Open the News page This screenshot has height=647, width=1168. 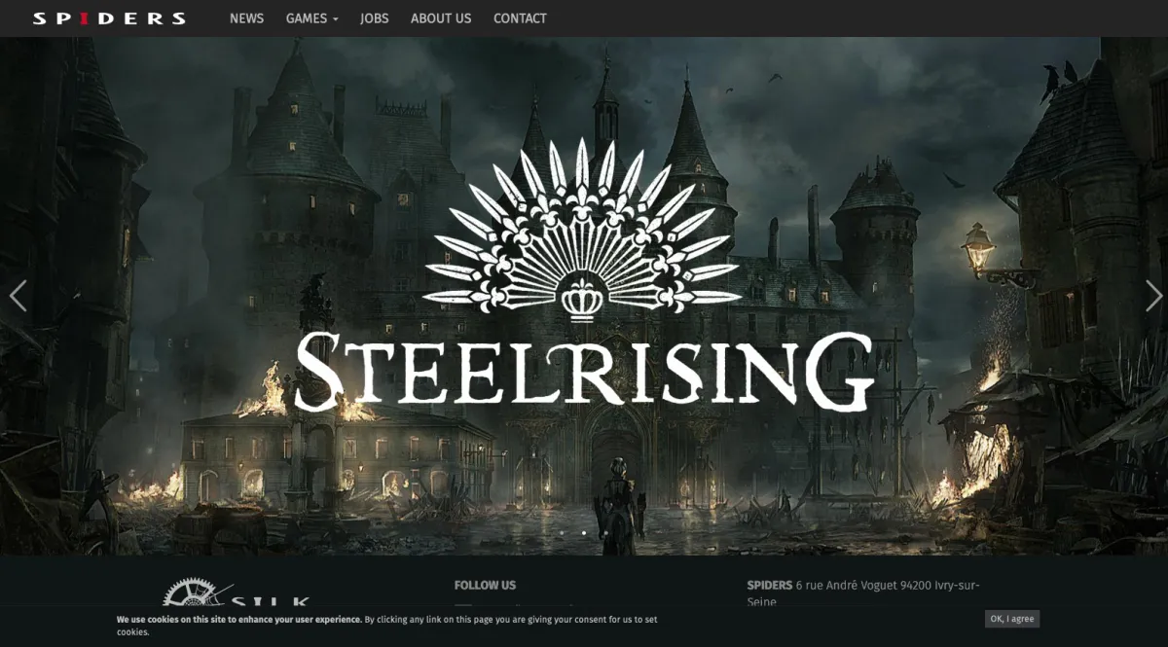pyautogui.click(x=246, y=18)
